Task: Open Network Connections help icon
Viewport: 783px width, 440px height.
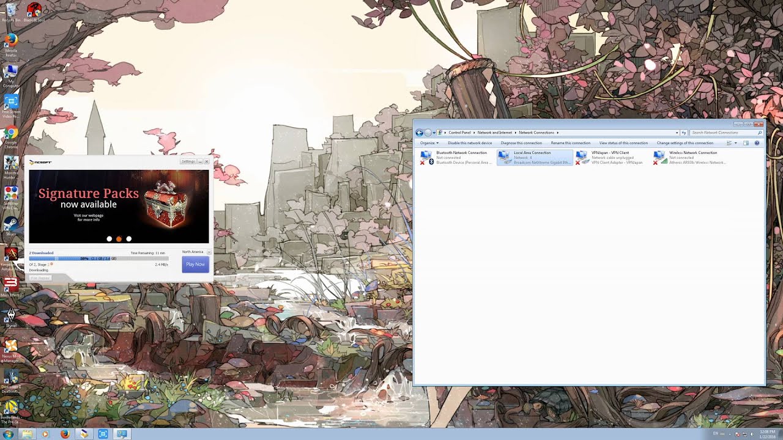Action: pyautogui.click(x=757, y=143)
